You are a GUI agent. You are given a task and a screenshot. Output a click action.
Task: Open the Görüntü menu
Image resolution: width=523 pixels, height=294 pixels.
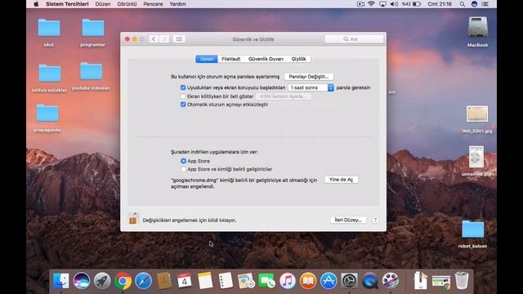127,4
